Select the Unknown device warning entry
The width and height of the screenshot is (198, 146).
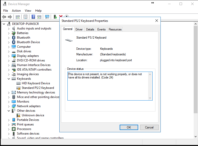click(33, 115)
